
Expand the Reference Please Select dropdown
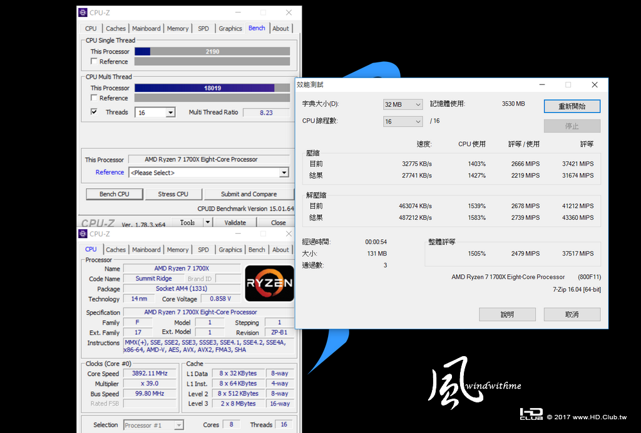tap(284, 172)
